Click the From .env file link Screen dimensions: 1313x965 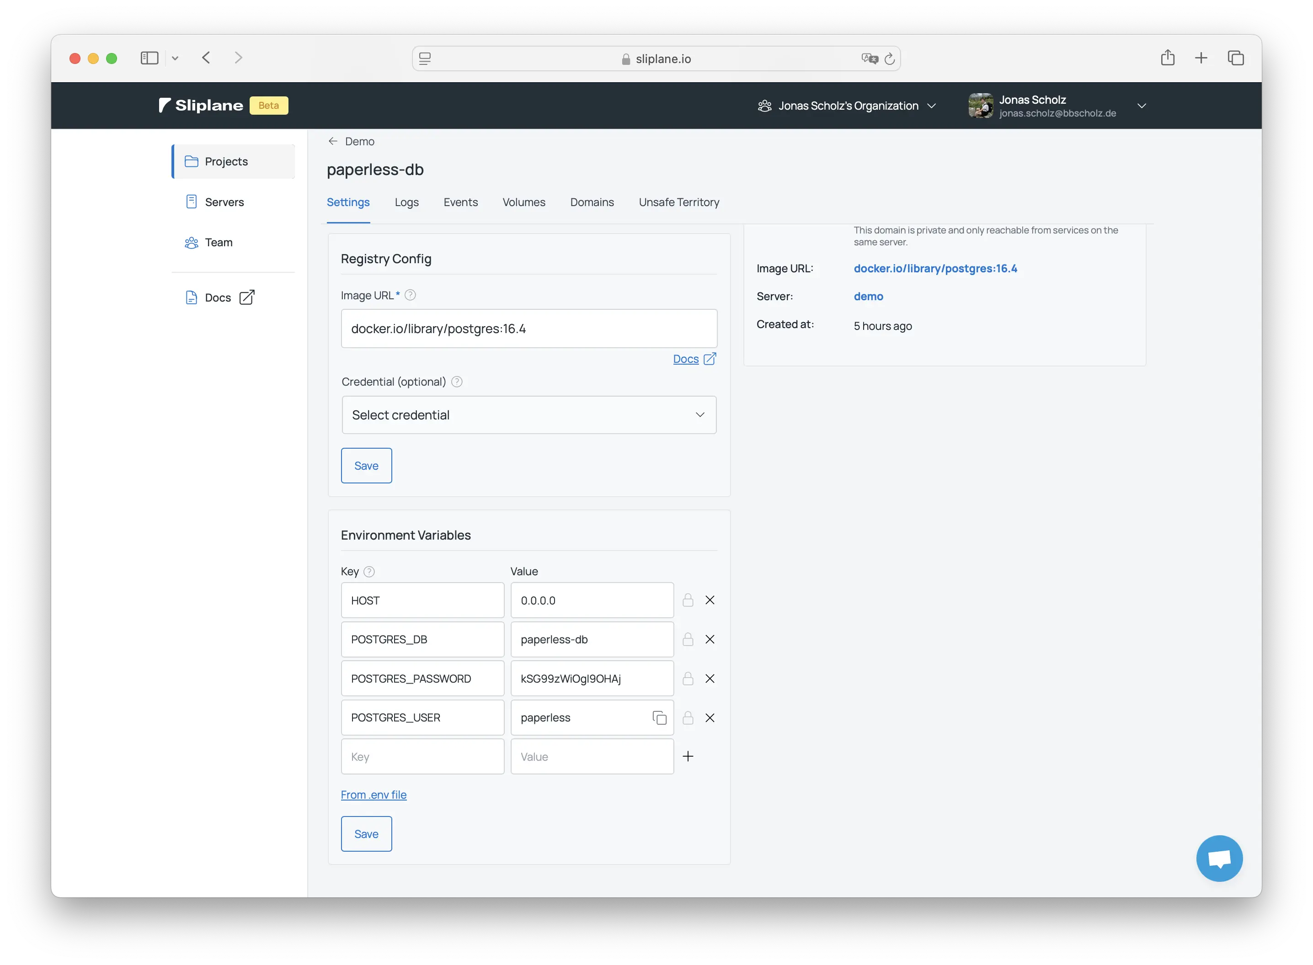click(x=374, y=795)
